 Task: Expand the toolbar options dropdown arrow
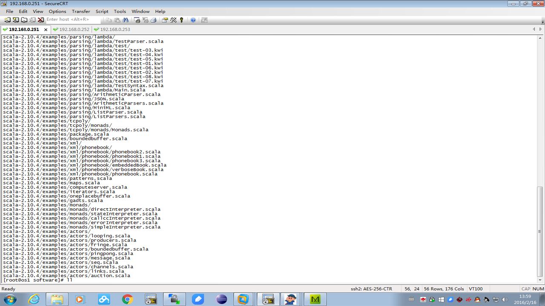tap(542, 21)
